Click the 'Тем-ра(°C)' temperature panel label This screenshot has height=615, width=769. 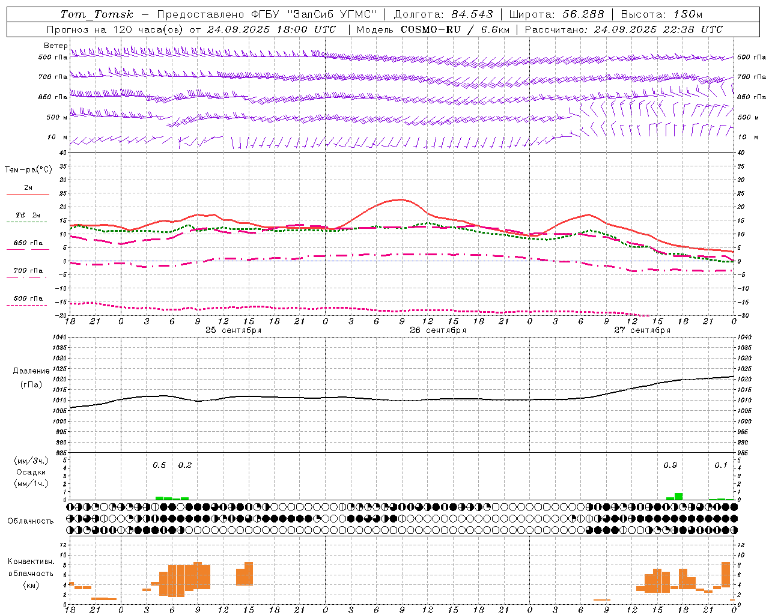coord(28,170)
